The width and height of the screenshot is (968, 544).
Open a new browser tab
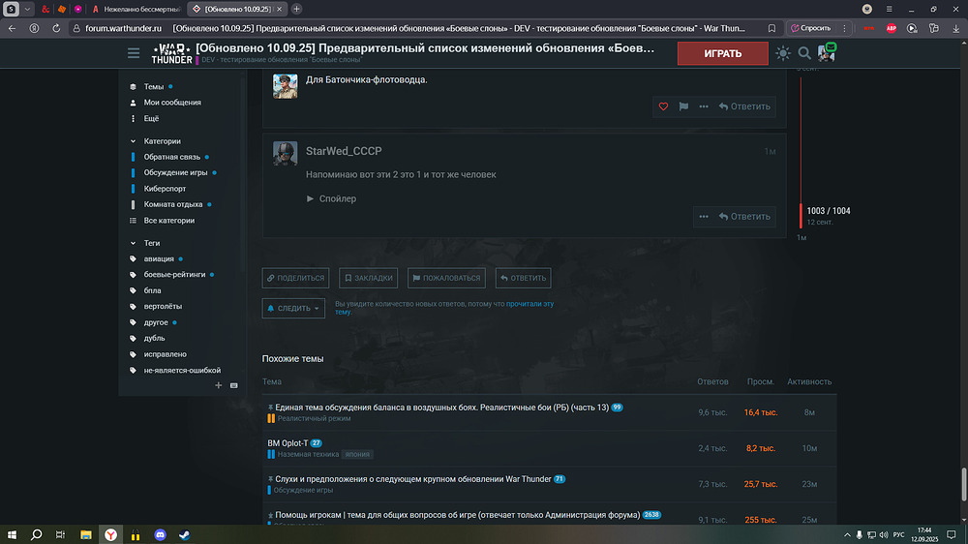pyautogui.click(x=296, y=9)
